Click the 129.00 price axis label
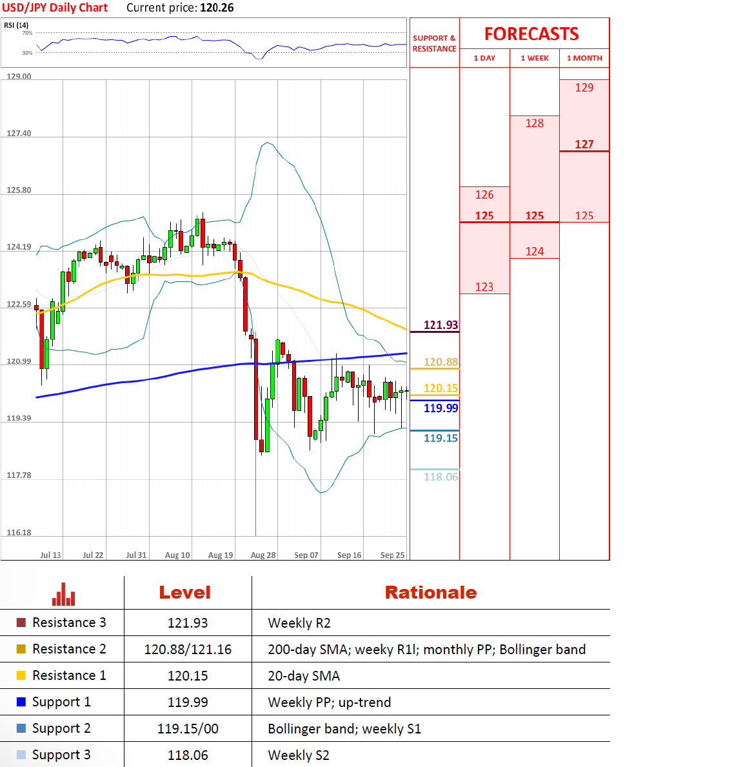 pyautogui.click(x=19, y=76)
